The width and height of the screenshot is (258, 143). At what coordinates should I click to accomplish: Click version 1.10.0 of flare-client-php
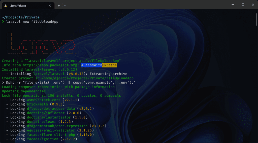[x=86, y=135]
